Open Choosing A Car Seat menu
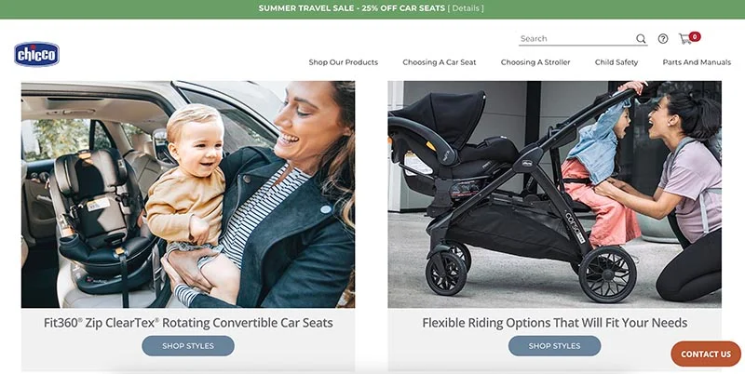 pos(439,62)
